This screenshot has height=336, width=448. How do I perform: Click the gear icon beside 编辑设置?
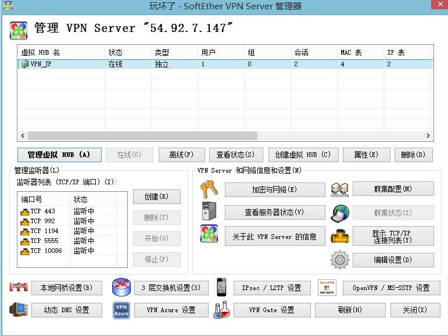click(x=340, y=260)
